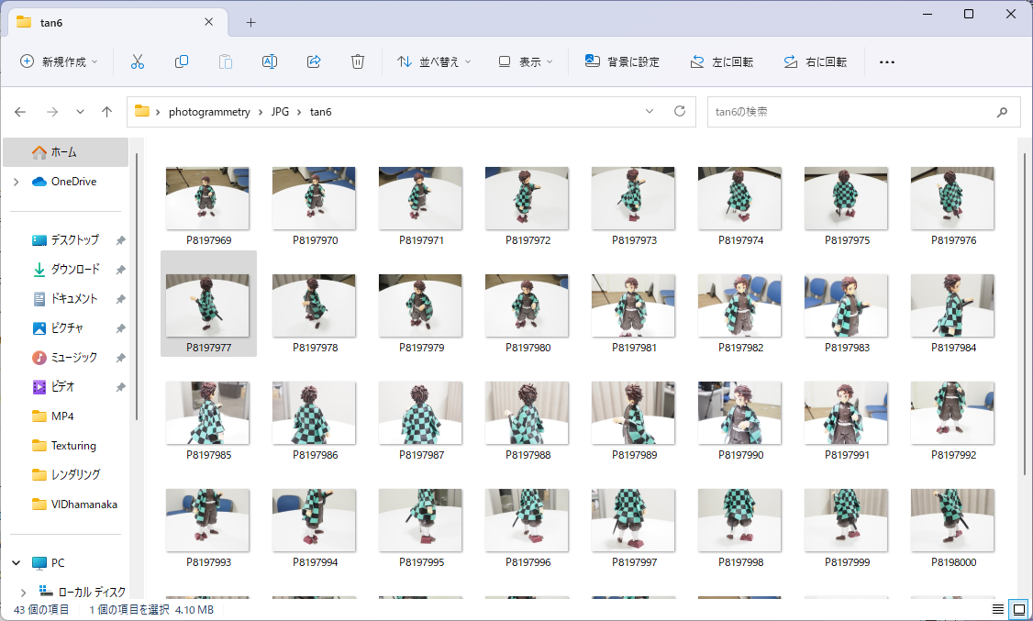Click the Copy icon in toolbar

(x=181, y=61)
